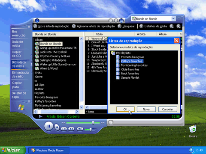Click the My Playlists folder in the dialog
Screen dimensions: 206x154
[x=121, y=53]
